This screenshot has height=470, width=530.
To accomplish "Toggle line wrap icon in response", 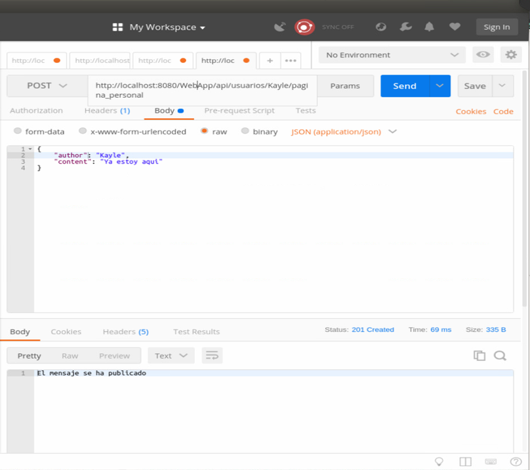I will tap(212, 356).
